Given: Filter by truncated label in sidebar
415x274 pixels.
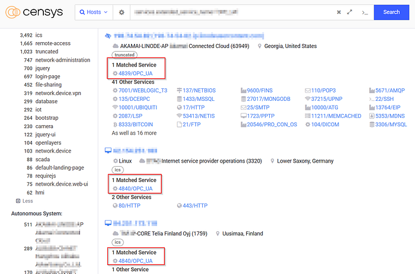Looking at the screenshot, I should 47,52.
